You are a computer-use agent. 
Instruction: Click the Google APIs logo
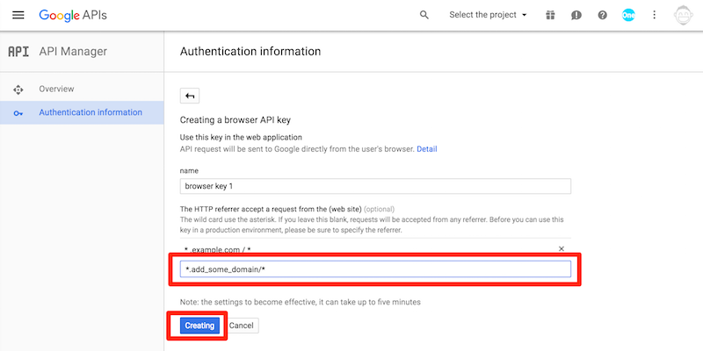(73, 15)
